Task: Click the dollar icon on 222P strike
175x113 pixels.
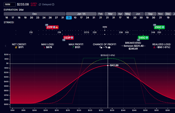Action: [x=72, y=38]
